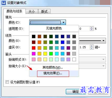
Task: Switch to the 版式 tab
Action: [44, 11]
